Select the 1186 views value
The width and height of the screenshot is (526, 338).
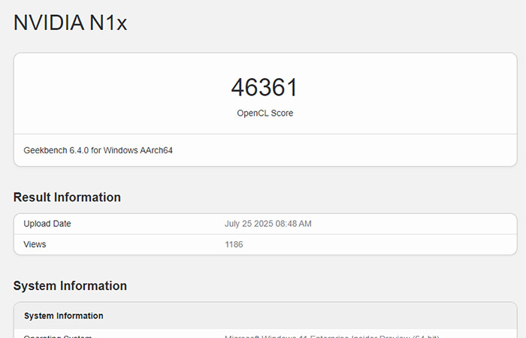(x=234, y=244)
